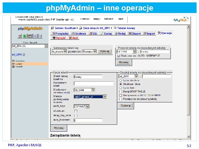The height and width of the screenshot is (149, 199).
Task: Select Struktura i dane radio button
Action: 121,84
